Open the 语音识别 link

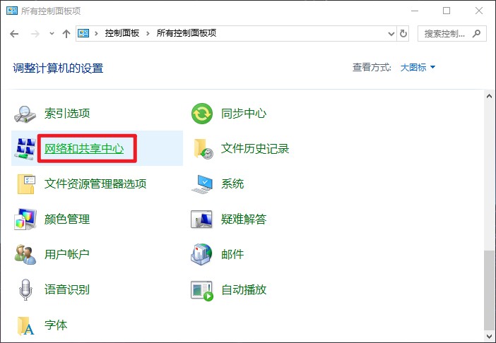(67, 289)
